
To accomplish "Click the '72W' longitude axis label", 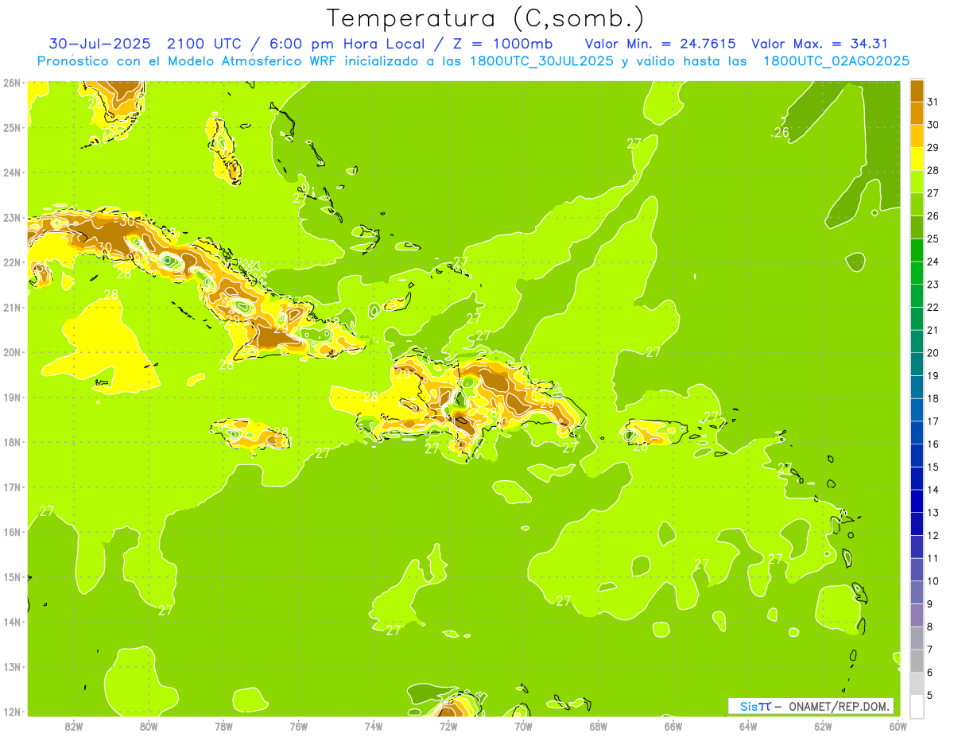I will tap(448, 726).
